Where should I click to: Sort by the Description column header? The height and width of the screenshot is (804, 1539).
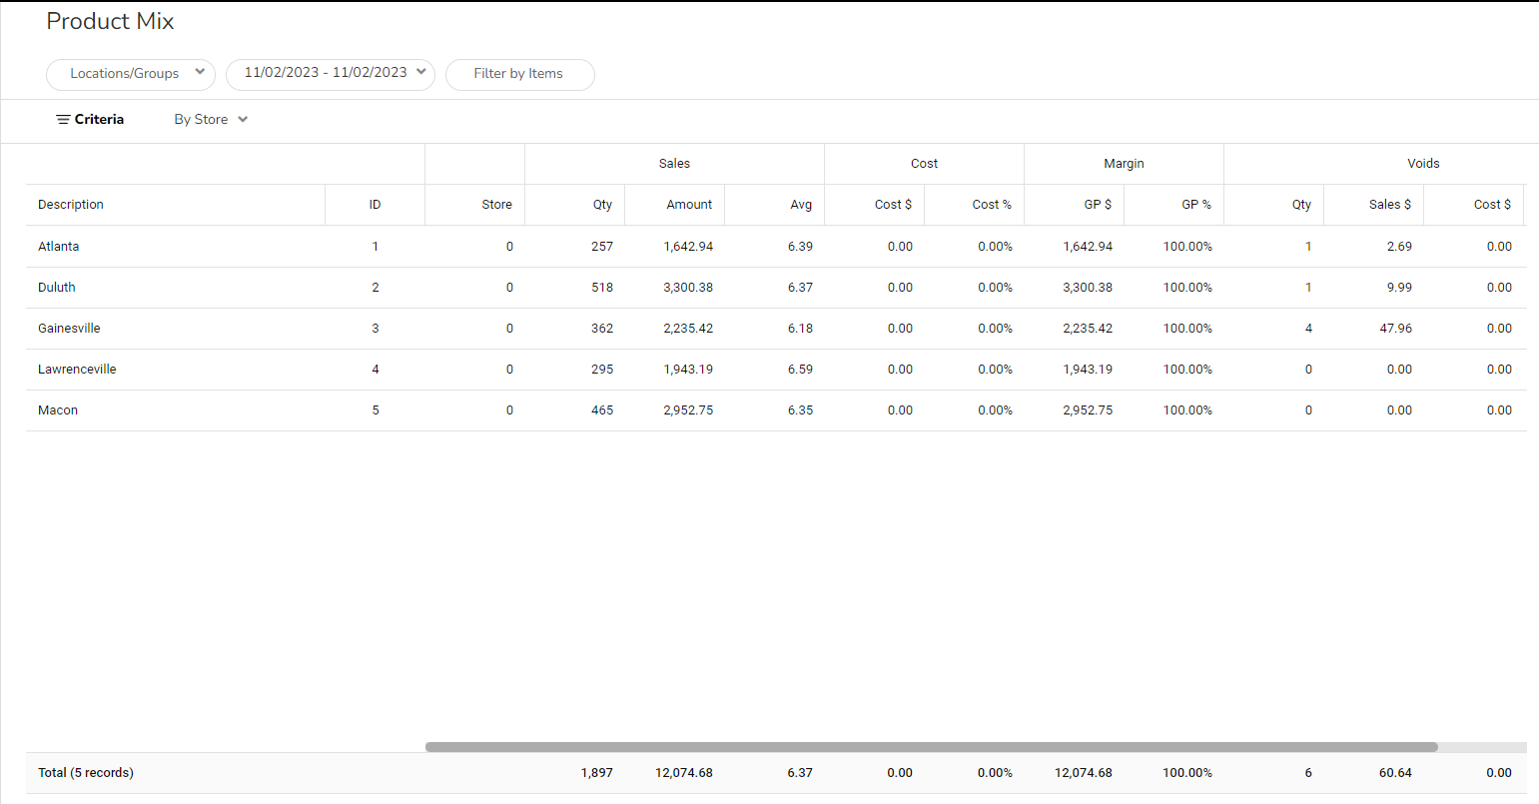[71, 205]
